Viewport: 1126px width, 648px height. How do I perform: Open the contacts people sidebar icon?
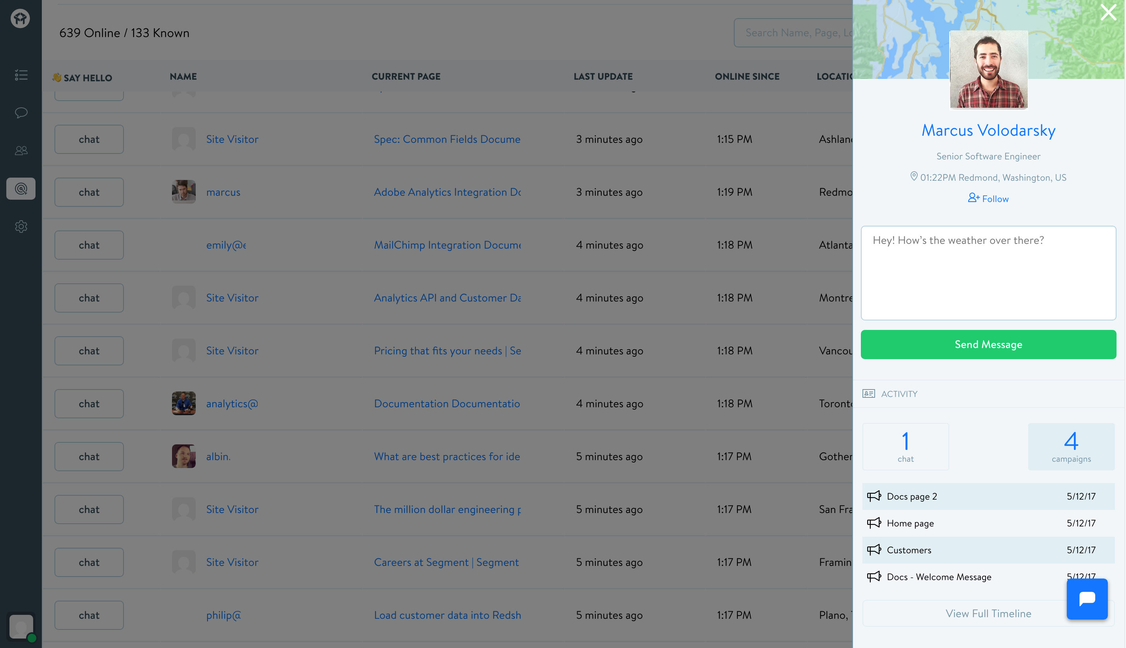pos(21,150)
